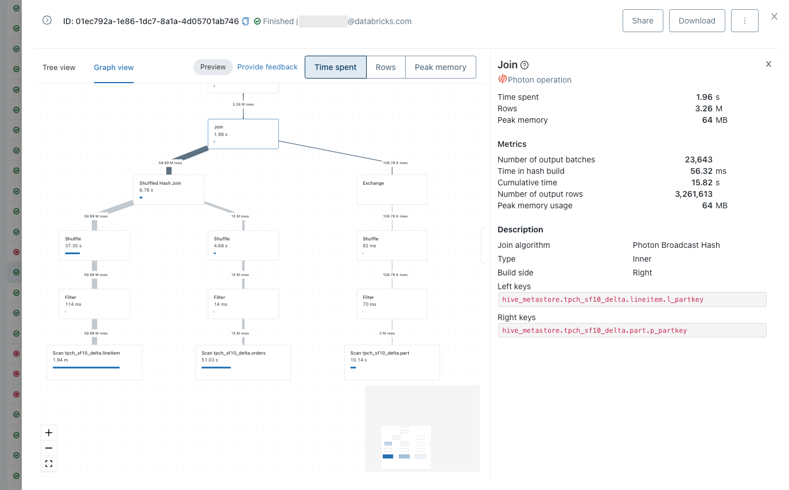Click the Photon operation flame icon
The height and width of the screenshot is (490, 789).
pos(503,79)
